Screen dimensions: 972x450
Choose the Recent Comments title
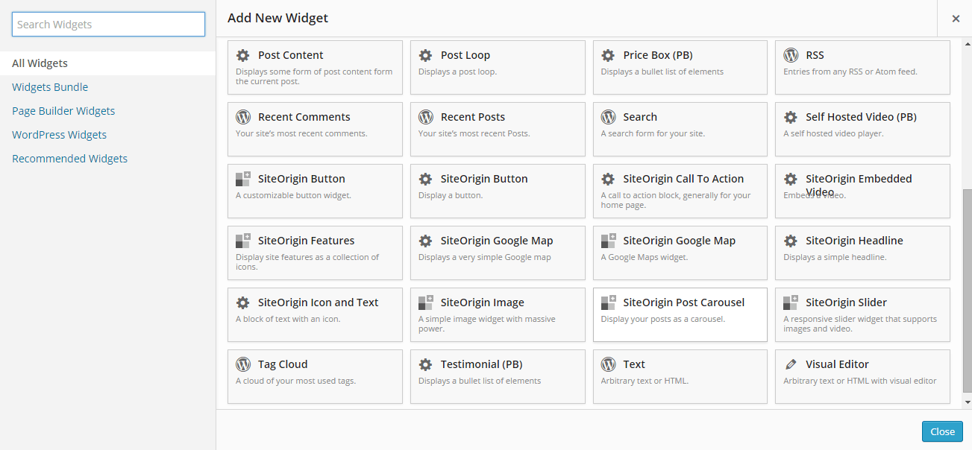click(x=304, y=117)
